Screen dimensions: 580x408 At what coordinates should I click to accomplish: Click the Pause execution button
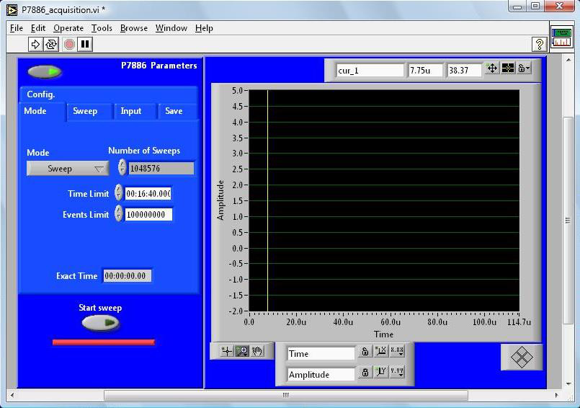pos(85,45)
